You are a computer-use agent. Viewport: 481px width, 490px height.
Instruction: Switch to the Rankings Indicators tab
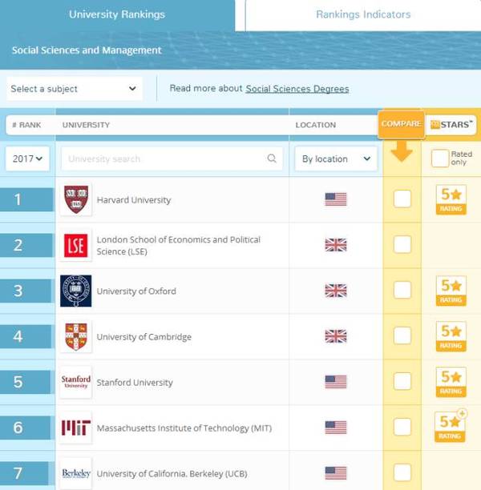363,14
